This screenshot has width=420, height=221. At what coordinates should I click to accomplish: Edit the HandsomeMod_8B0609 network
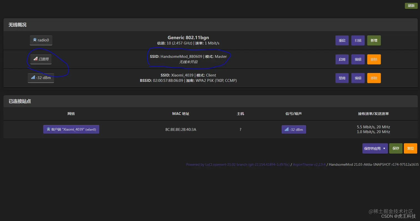coord(358,59)
